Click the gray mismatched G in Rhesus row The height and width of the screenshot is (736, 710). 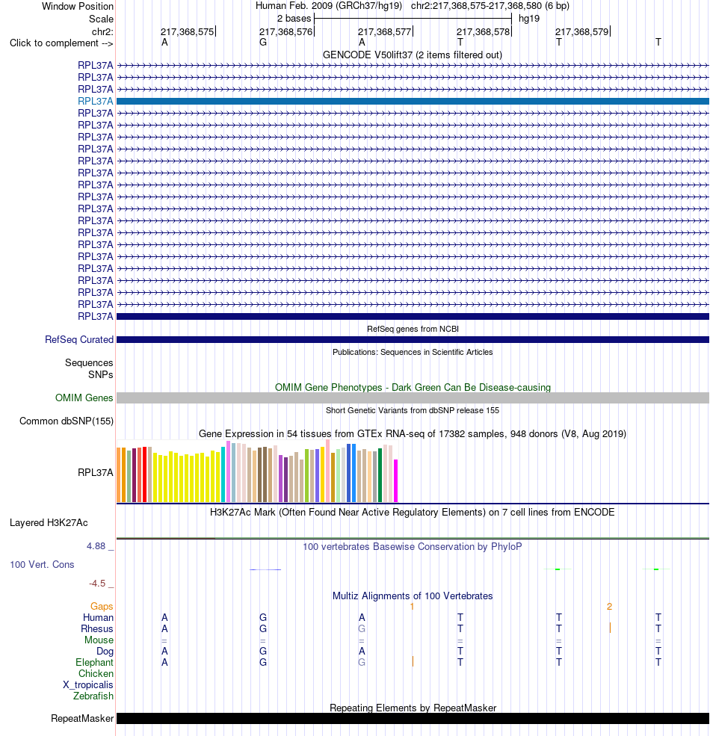point(362,628)
